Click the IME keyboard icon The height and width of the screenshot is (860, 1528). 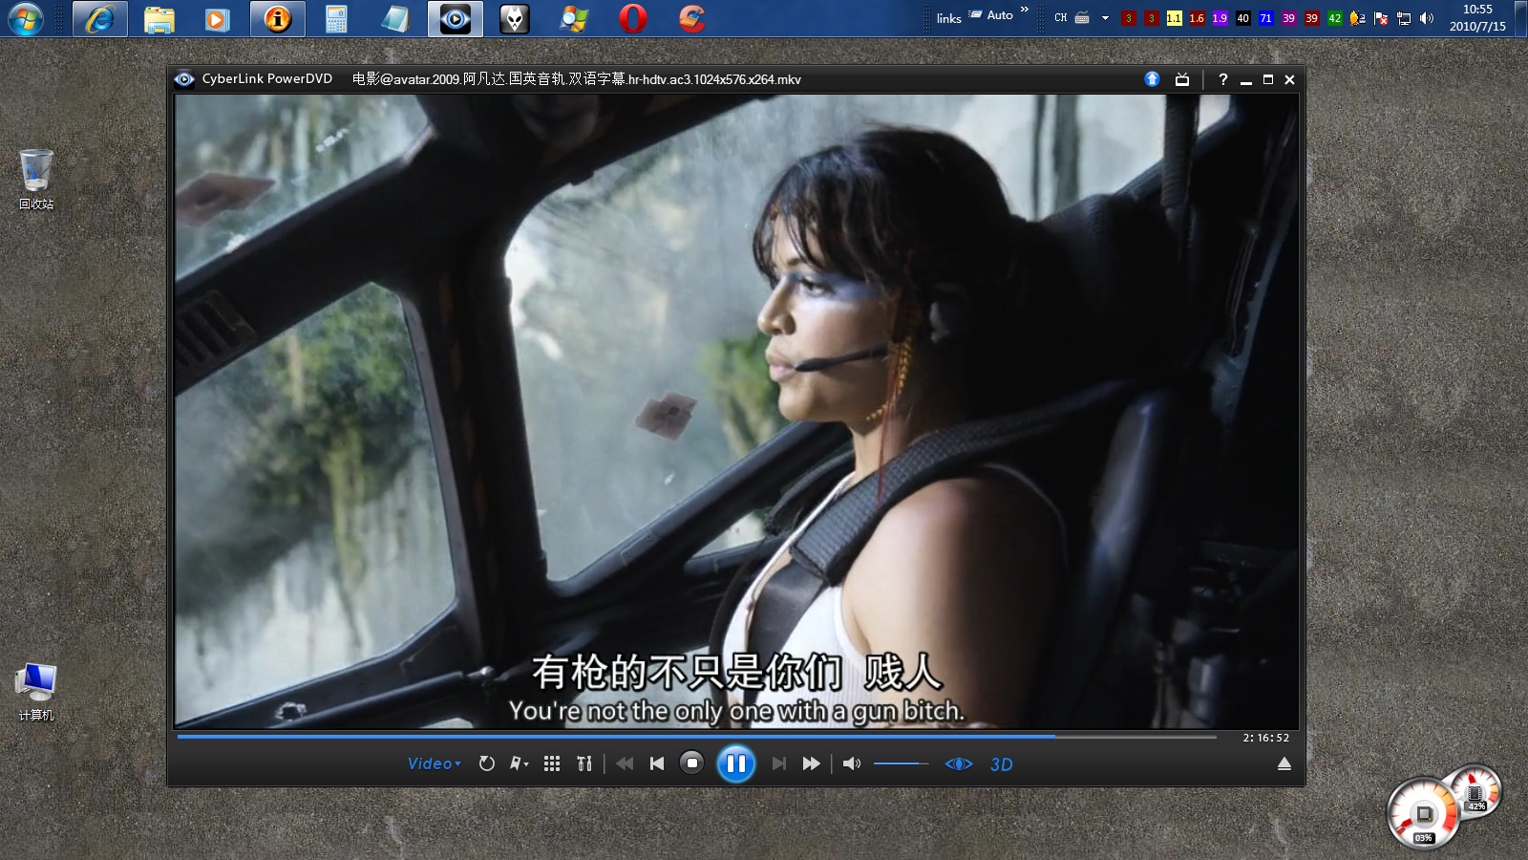click(1082, 18)
